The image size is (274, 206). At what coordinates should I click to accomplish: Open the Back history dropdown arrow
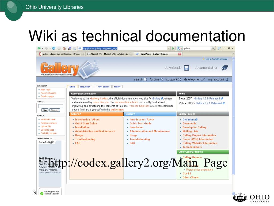click(x=43, y=49)
